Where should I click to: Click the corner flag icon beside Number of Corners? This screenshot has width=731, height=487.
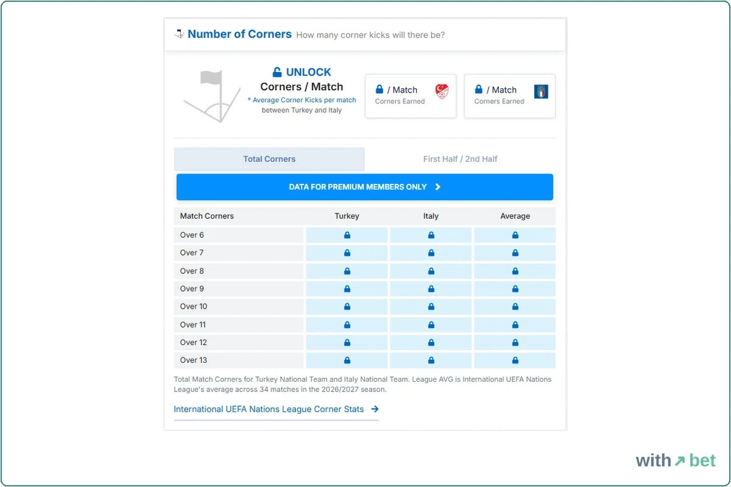click(179, 34)
